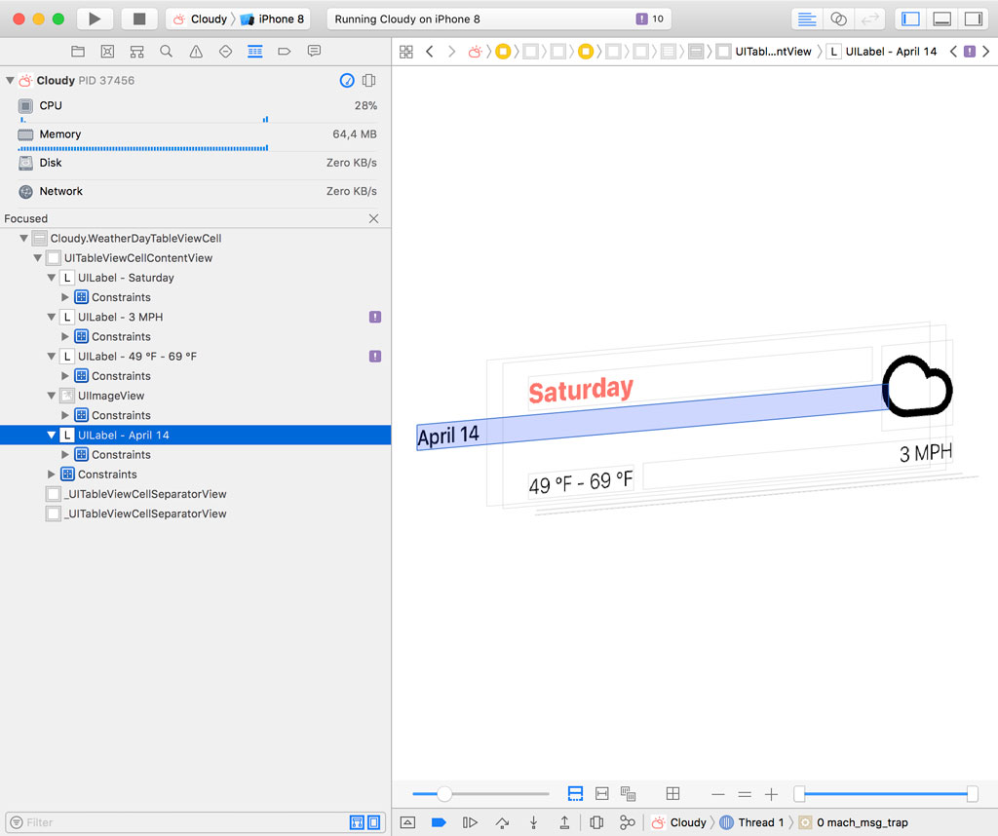Click the Debug Memory Graph icon

click(628, 822)
